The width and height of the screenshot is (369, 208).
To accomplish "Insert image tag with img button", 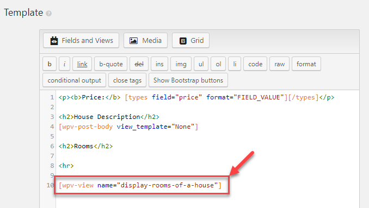I will [x=181, y=64].
